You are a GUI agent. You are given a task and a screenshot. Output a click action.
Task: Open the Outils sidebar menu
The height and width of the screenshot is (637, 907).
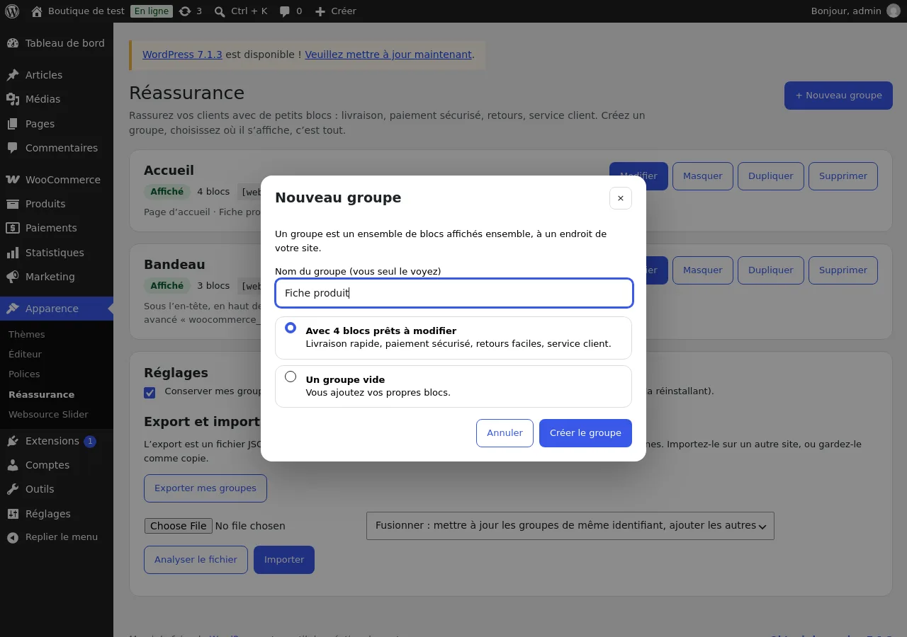57,489
